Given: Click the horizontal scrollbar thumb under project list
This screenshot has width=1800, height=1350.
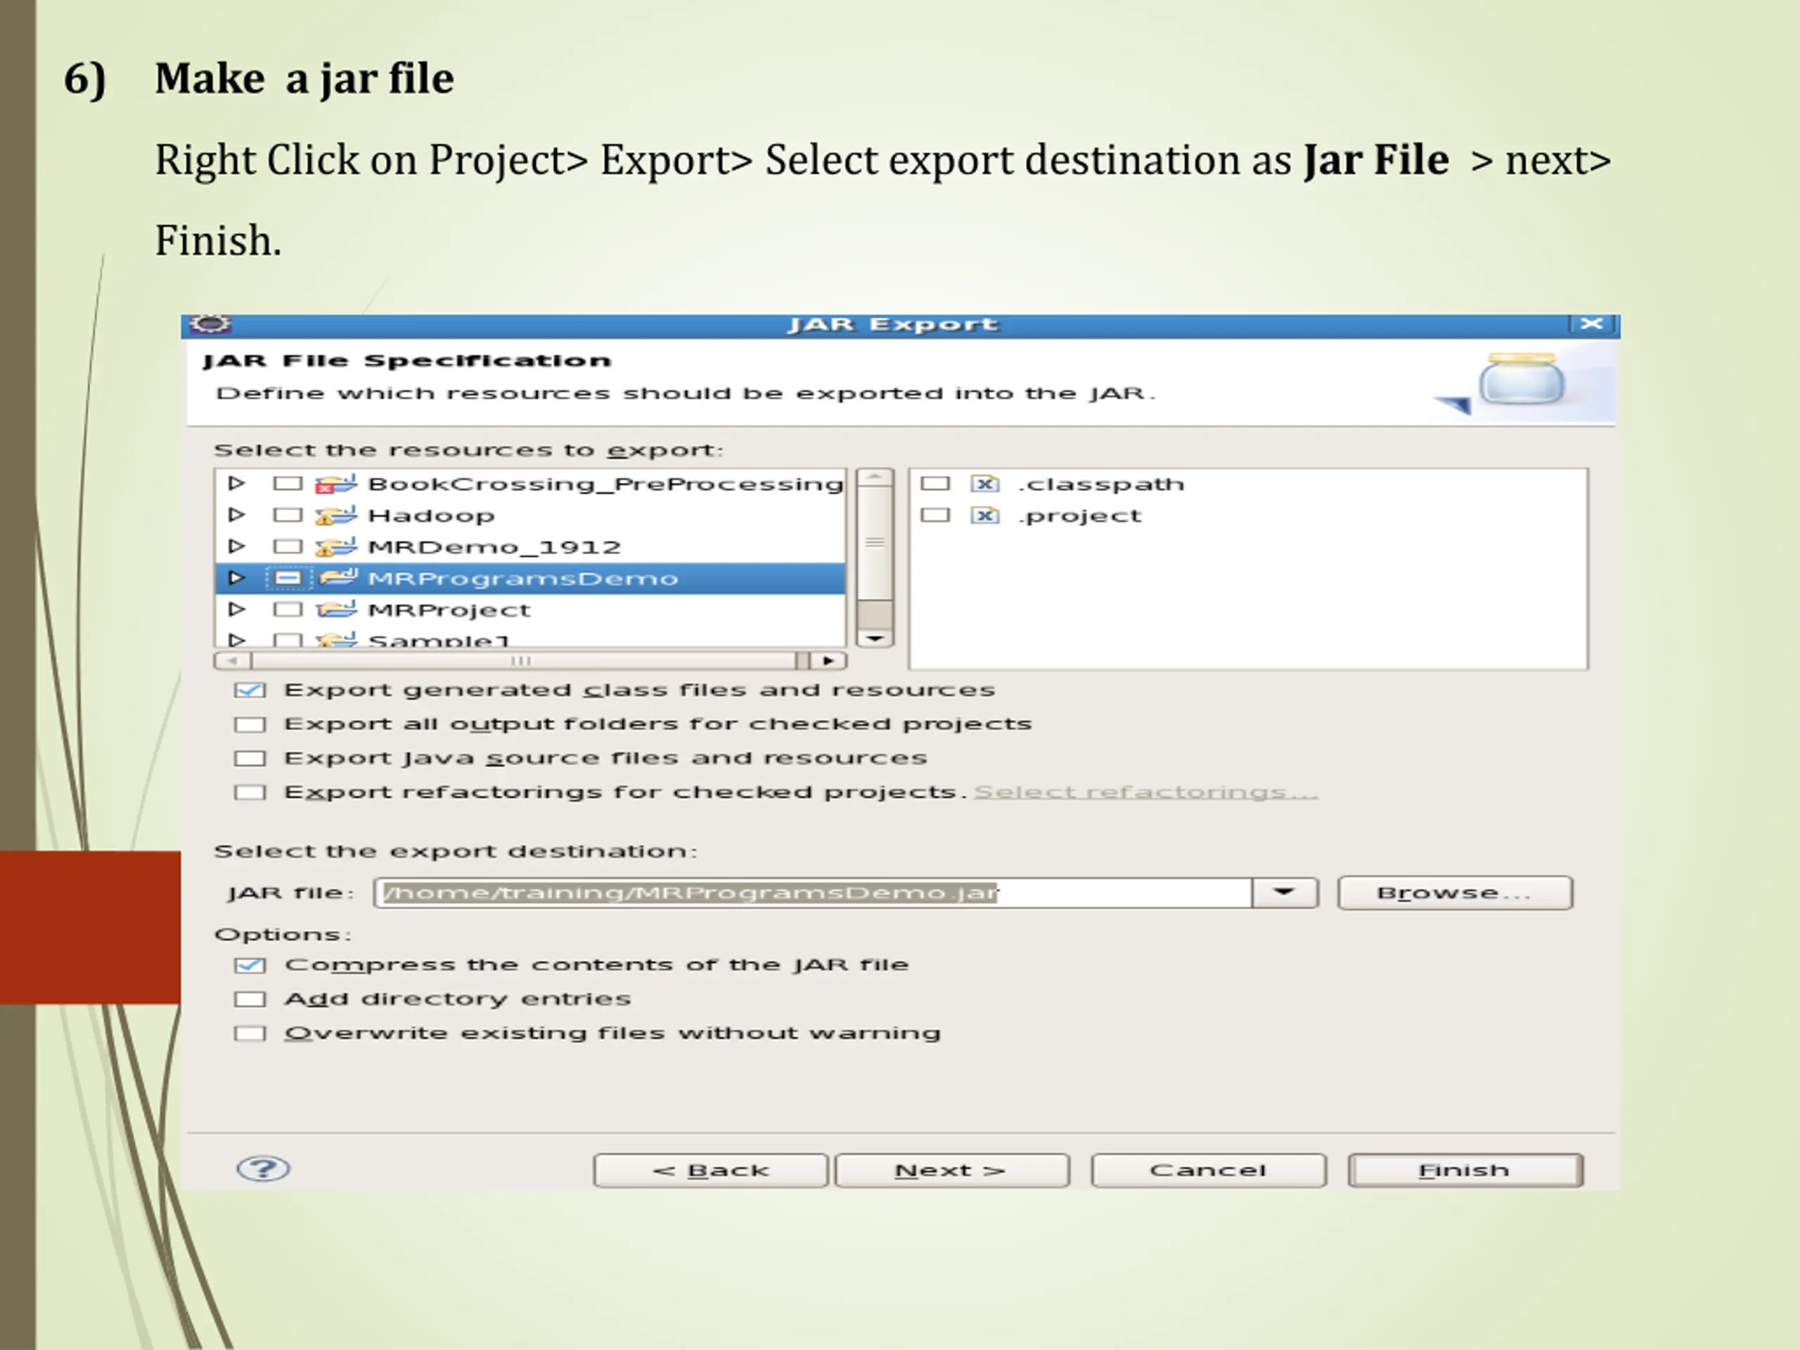Looking at the screenshot, I should (x=524, y=661).
